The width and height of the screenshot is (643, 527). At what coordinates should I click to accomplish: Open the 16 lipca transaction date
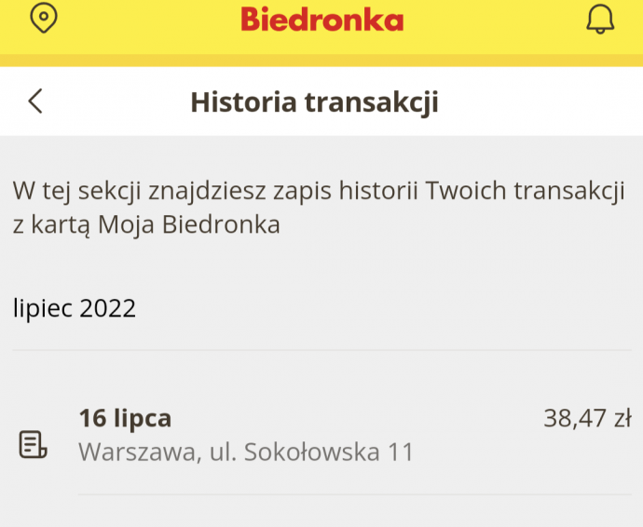coord(125,419)
